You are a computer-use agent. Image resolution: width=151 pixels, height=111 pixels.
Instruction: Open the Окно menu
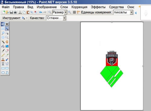tap(131, 7)
